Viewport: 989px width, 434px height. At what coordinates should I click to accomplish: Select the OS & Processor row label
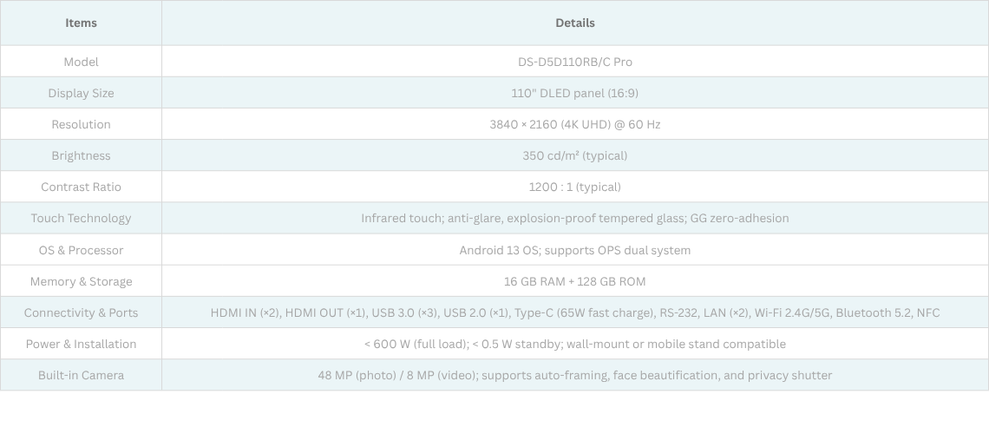(81, 250)
